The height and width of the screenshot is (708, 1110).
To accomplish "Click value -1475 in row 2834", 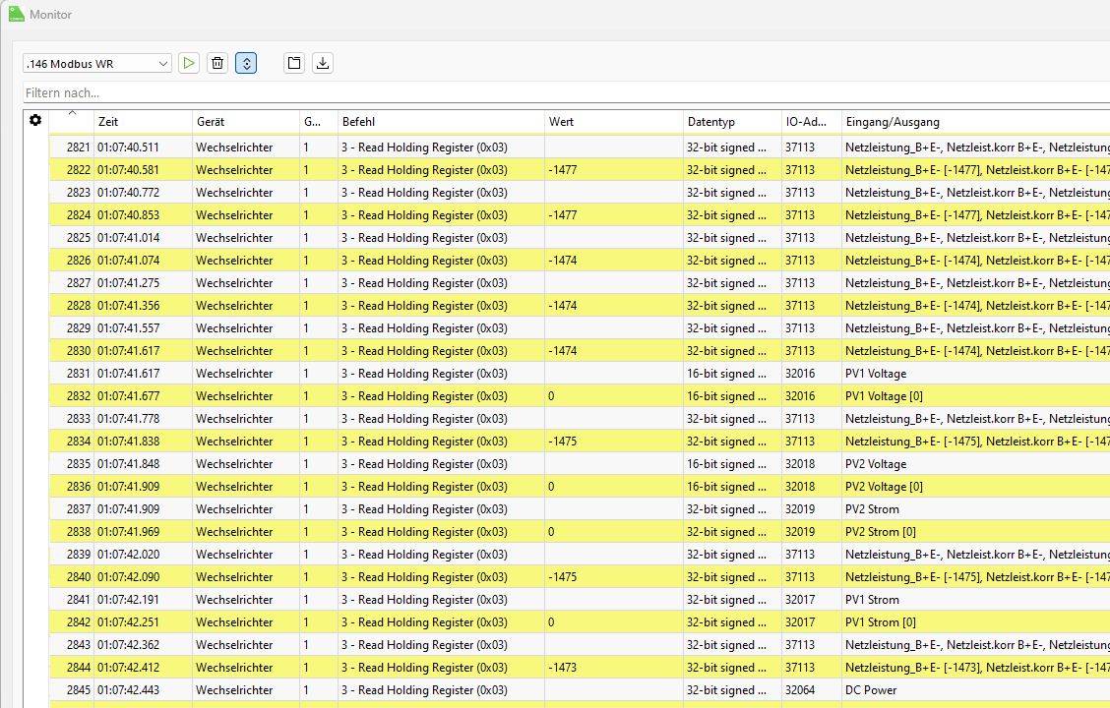I will click(x=562, y=442).
